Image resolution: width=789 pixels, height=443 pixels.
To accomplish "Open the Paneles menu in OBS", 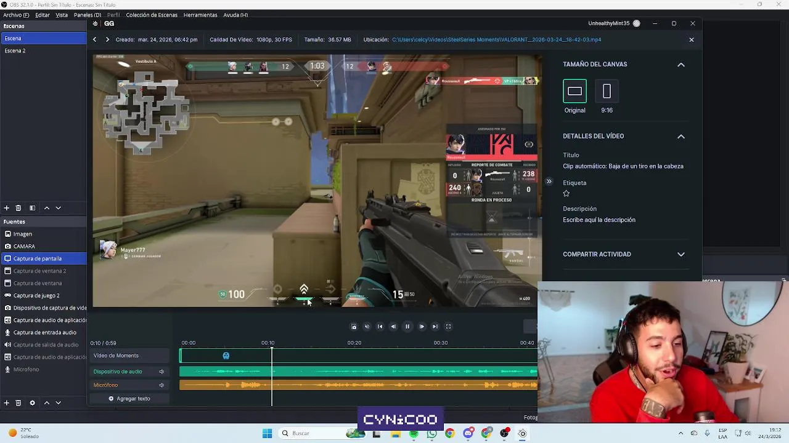I will click(x=88, y=15).
